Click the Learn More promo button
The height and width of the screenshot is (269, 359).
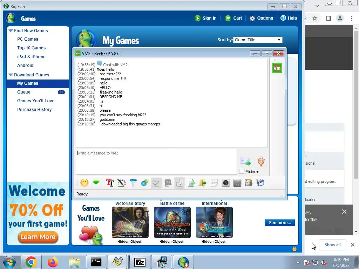click(38, 237)
